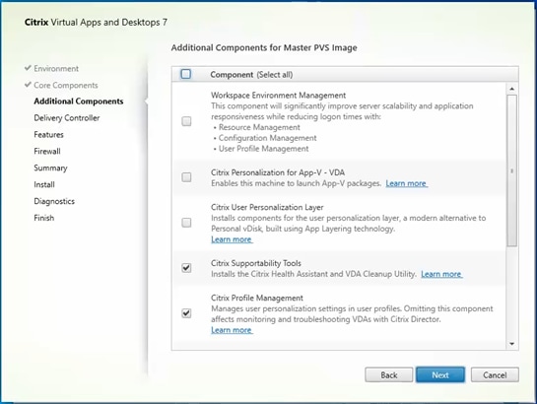The height and width of the screenshot is (404, 537).
Task: Click the scrollbar up arrow
Action: pos(512,89)
